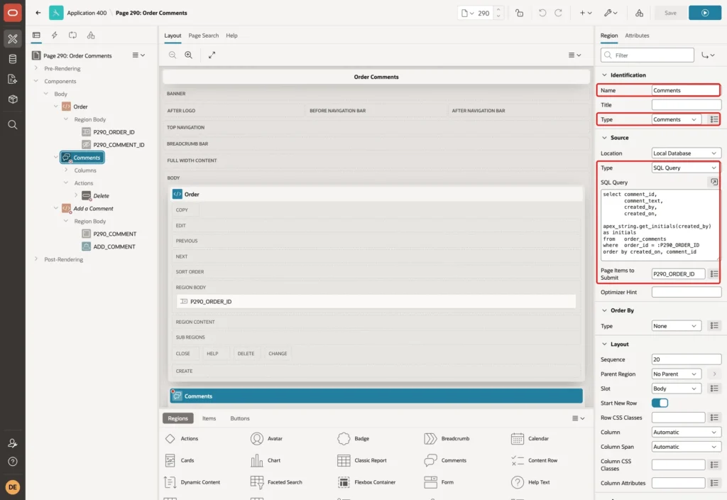Open Page Items to Submit picker icon

click(x=714, y=273)
